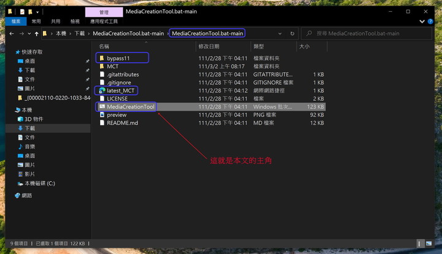
Task: Open the 檢視 ribbon tab
Action: [75, 22]
